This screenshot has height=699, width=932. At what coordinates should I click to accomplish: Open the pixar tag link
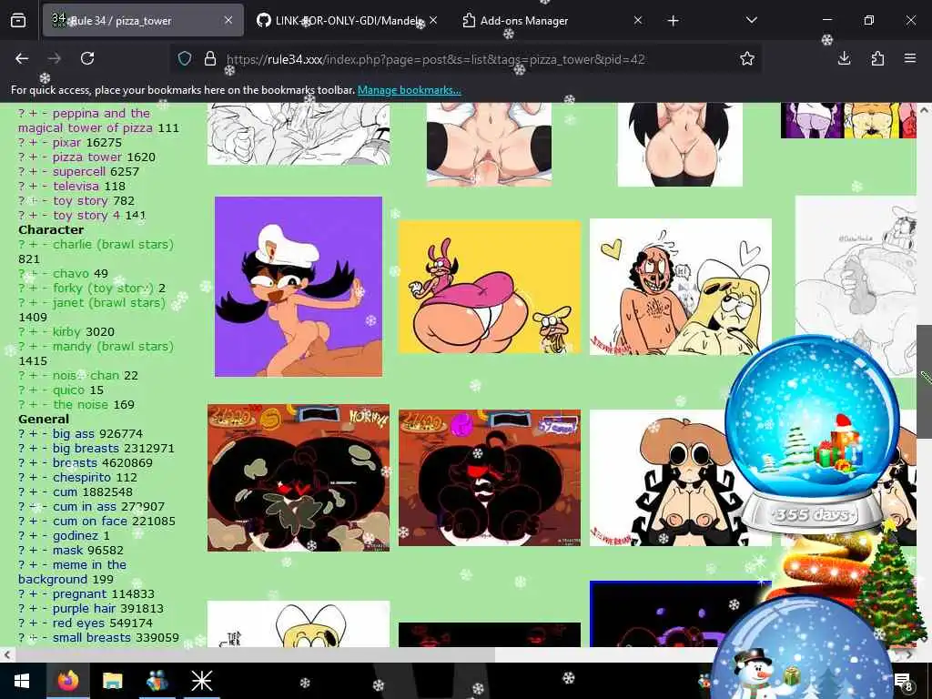click(x=66, y=143)
